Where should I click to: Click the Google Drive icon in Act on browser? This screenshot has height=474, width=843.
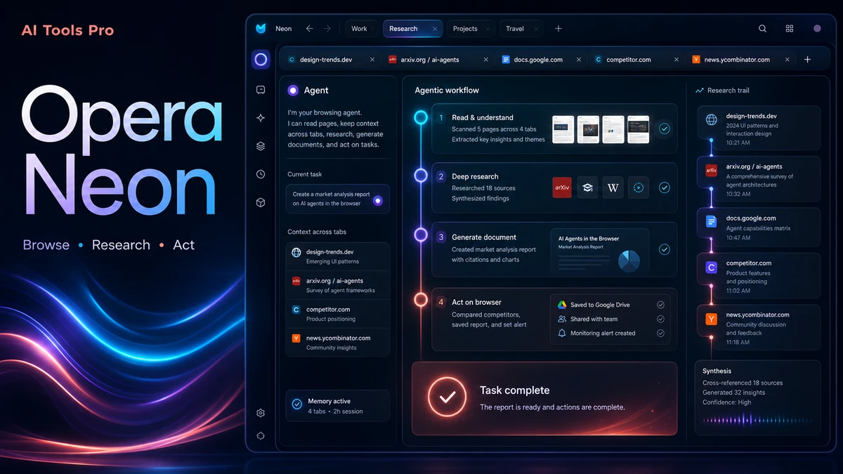click(562, 305)
